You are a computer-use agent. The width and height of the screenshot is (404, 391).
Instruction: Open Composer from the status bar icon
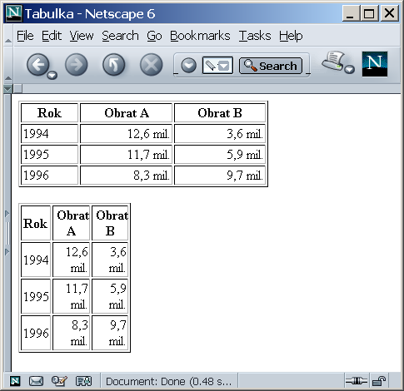(59, 381)
